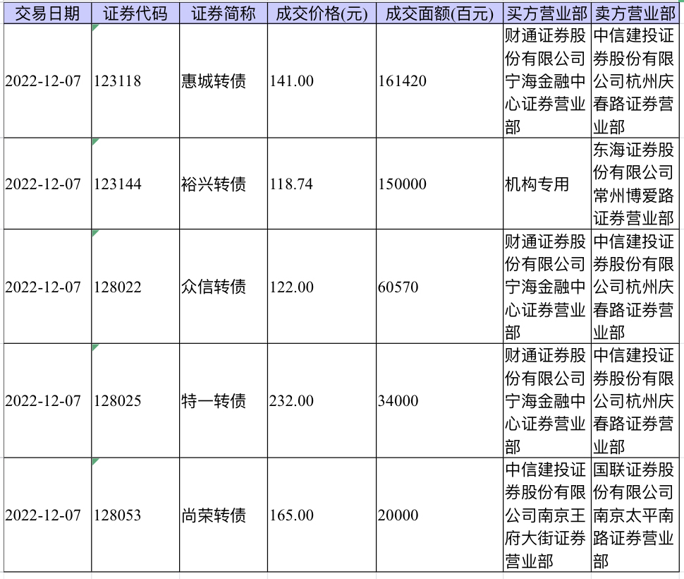Select the face value cell 60570
This screenshot has width=684, height=579.
440,287
